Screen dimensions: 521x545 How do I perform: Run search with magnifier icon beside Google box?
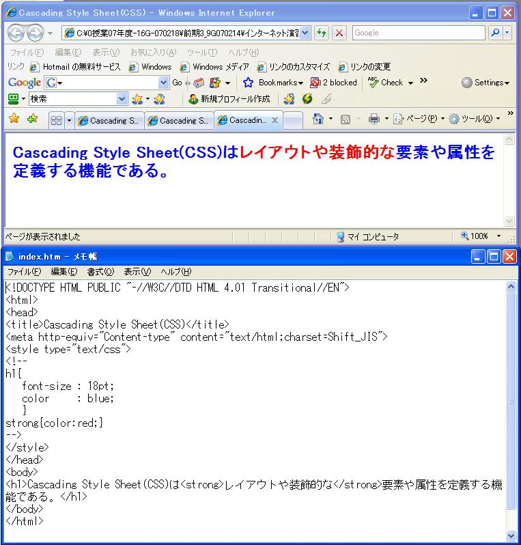coord(495,33)
